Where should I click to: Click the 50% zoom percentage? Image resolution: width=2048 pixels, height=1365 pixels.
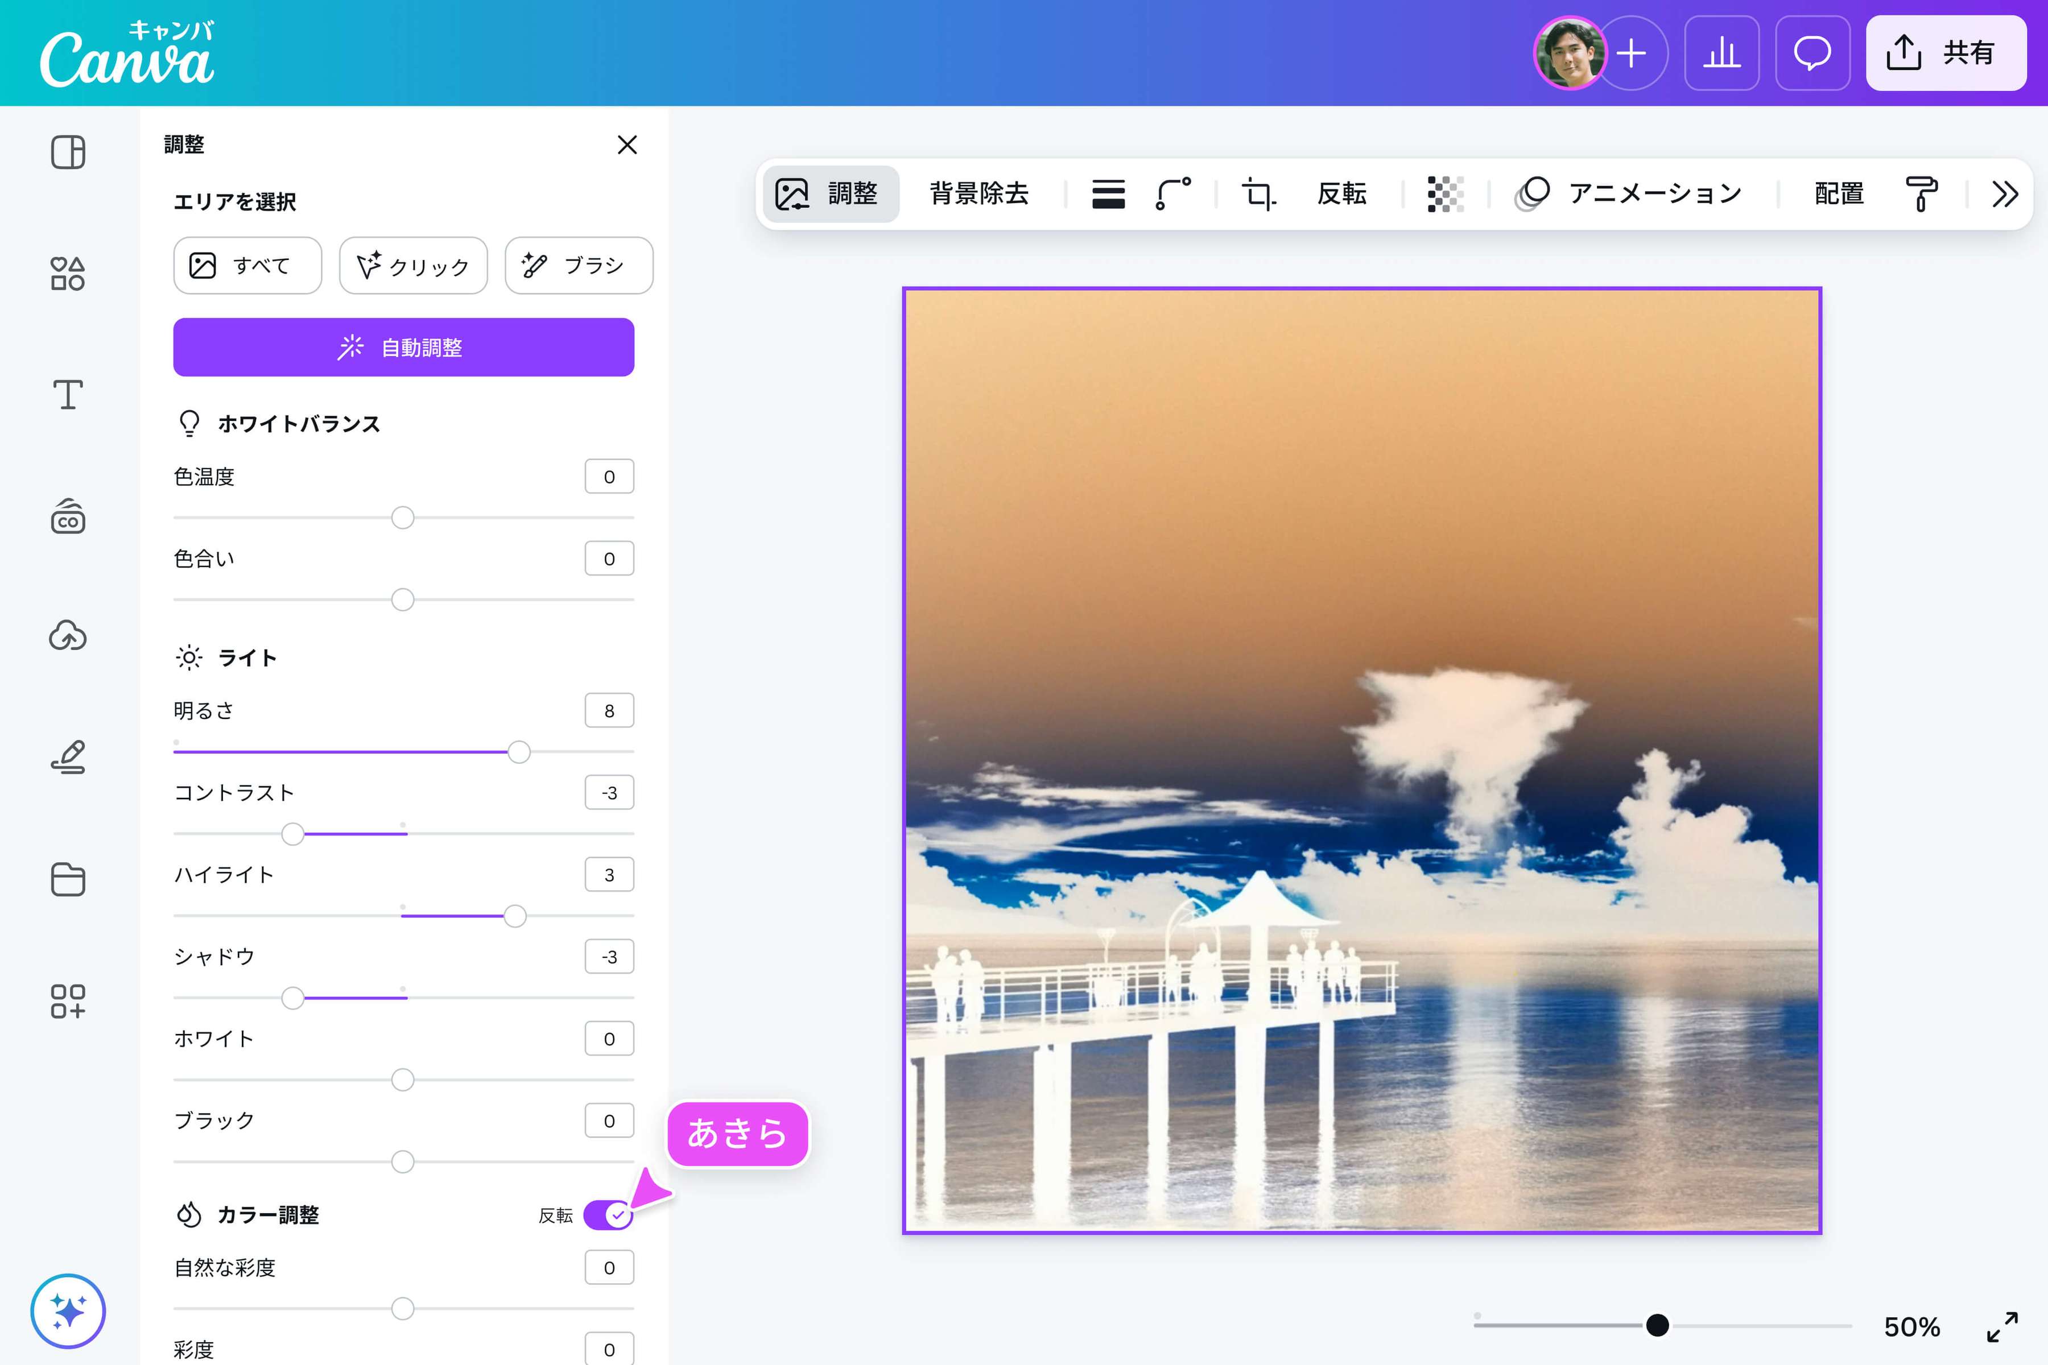pyautogui.click(x=1912, y=1327)
